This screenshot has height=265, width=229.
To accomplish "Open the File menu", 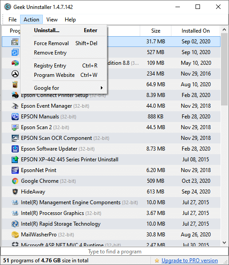I will [12, 20].
